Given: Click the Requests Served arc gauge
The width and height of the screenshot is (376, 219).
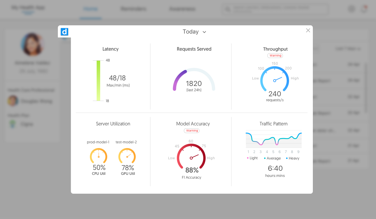Looking at the screenshot, I should coord(194,79).
